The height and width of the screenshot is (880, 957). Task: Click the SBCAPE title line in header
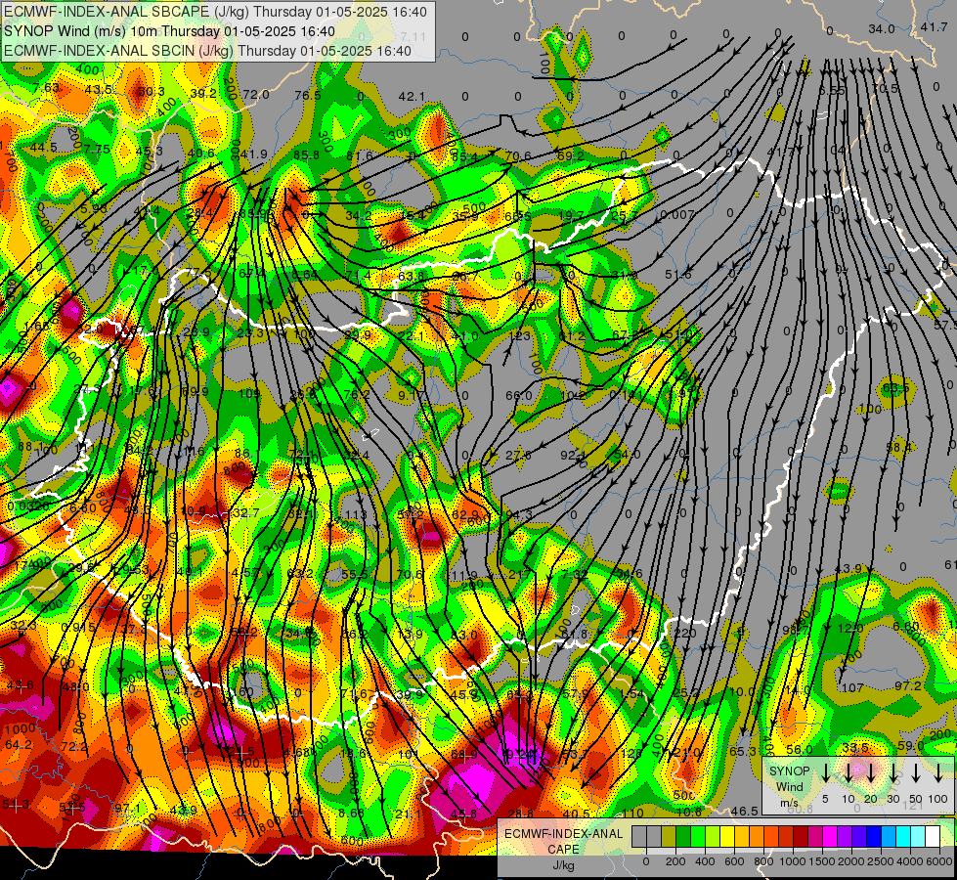[215, 12]
